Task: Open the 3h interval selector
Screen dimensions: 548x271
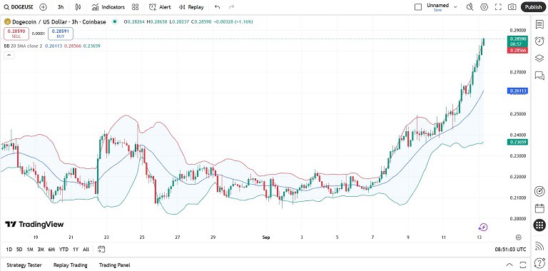Action: click(61, 7)
